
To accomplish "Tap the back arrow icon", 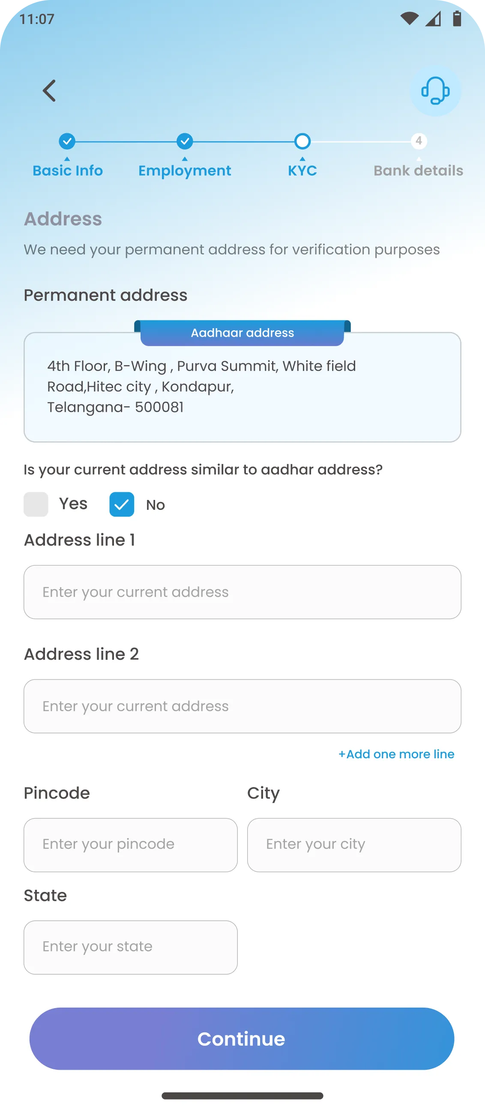I will (x=50, y=91).
